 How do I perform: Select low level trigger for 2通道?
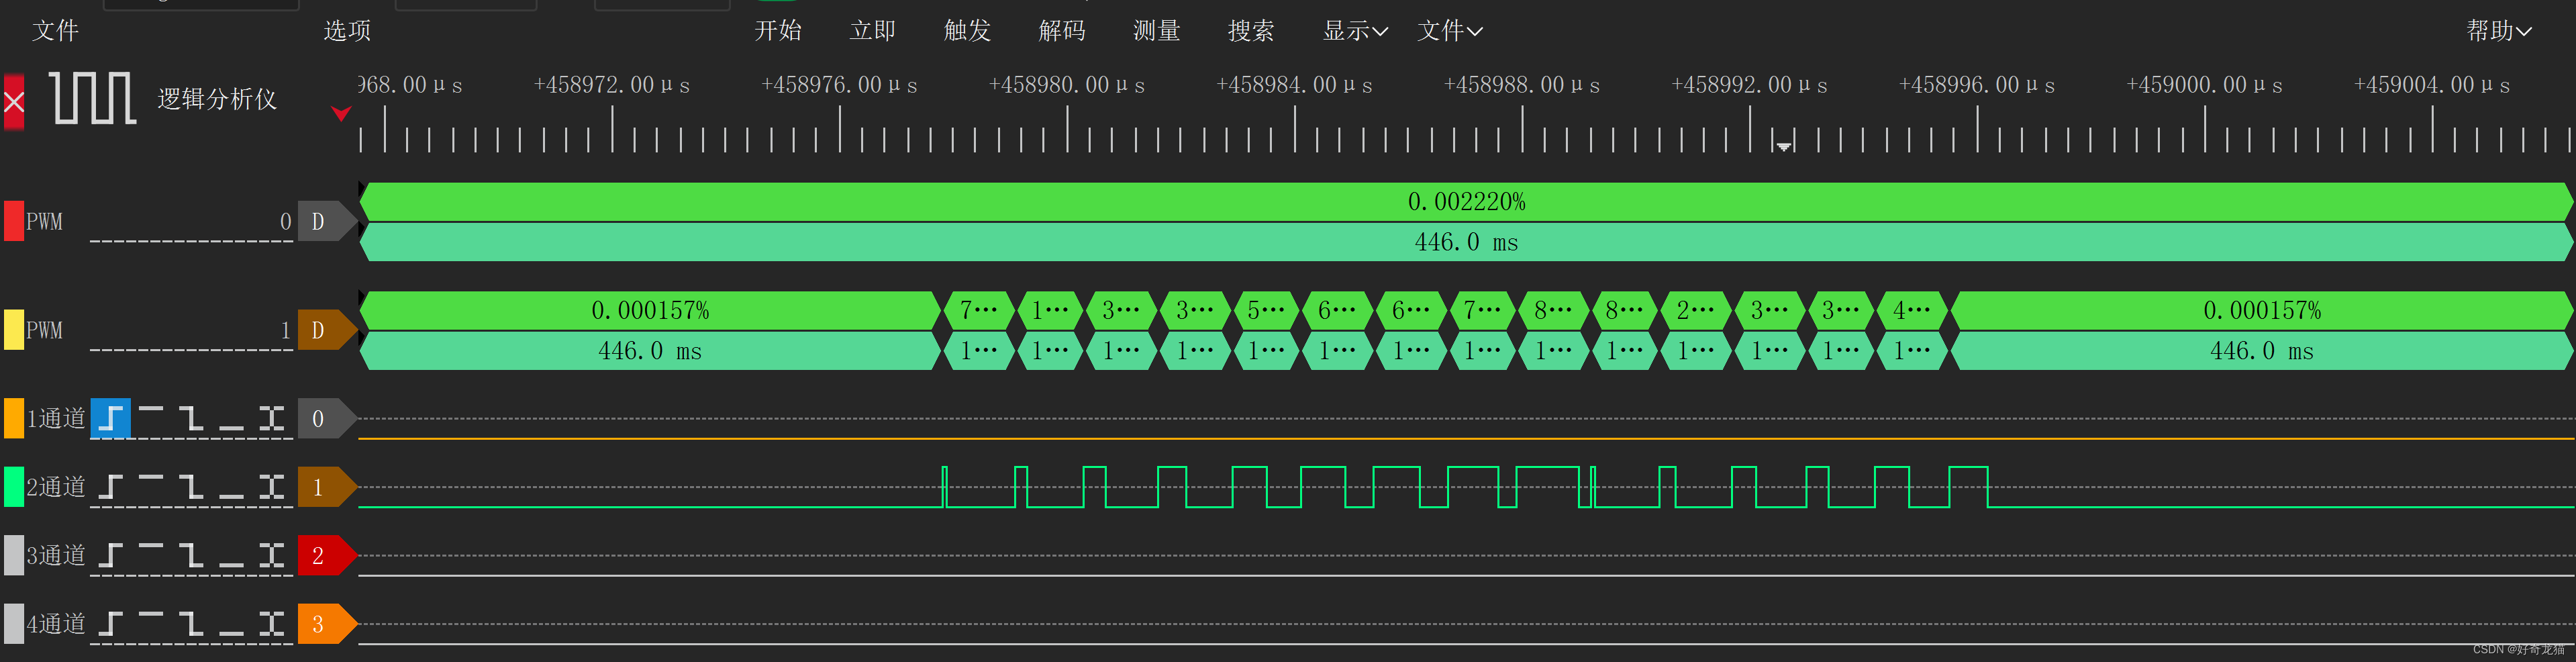pyautogui.click(x=232, y=487)
